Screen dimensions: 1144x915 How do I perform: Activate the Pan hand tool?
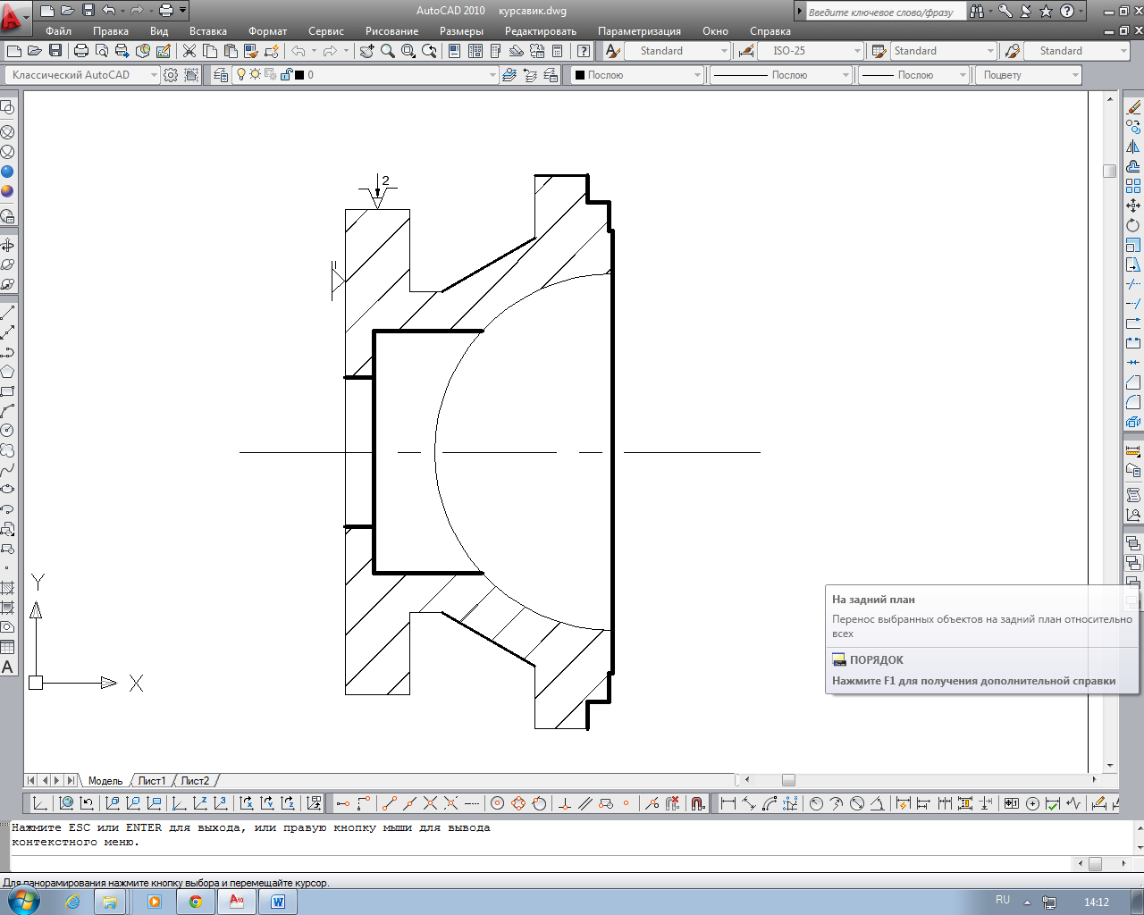point(366,51)
